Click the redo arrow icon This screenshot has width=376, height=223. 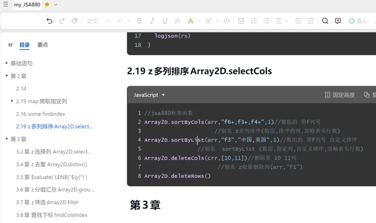coord(62,21)
